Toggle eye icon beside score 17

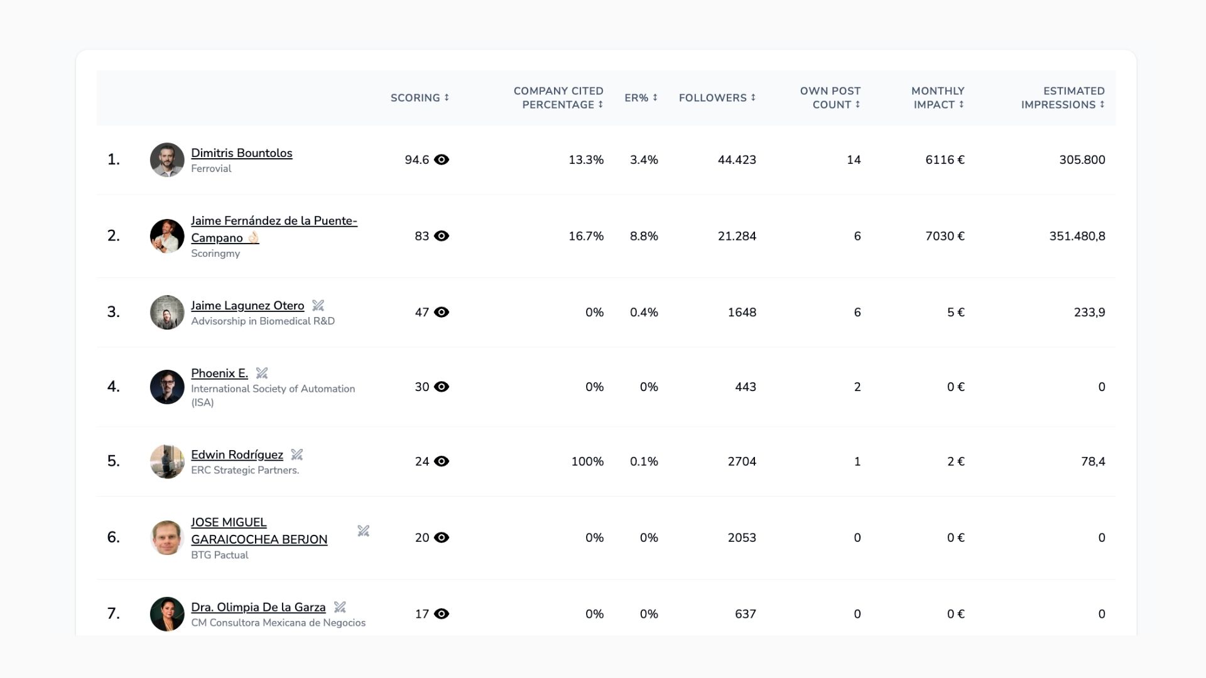coord(442,614)
